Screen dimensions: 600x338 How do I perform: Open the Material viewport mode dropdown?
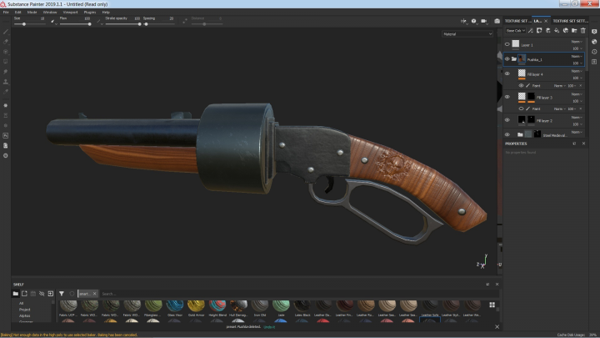click(x=467, y=34)
